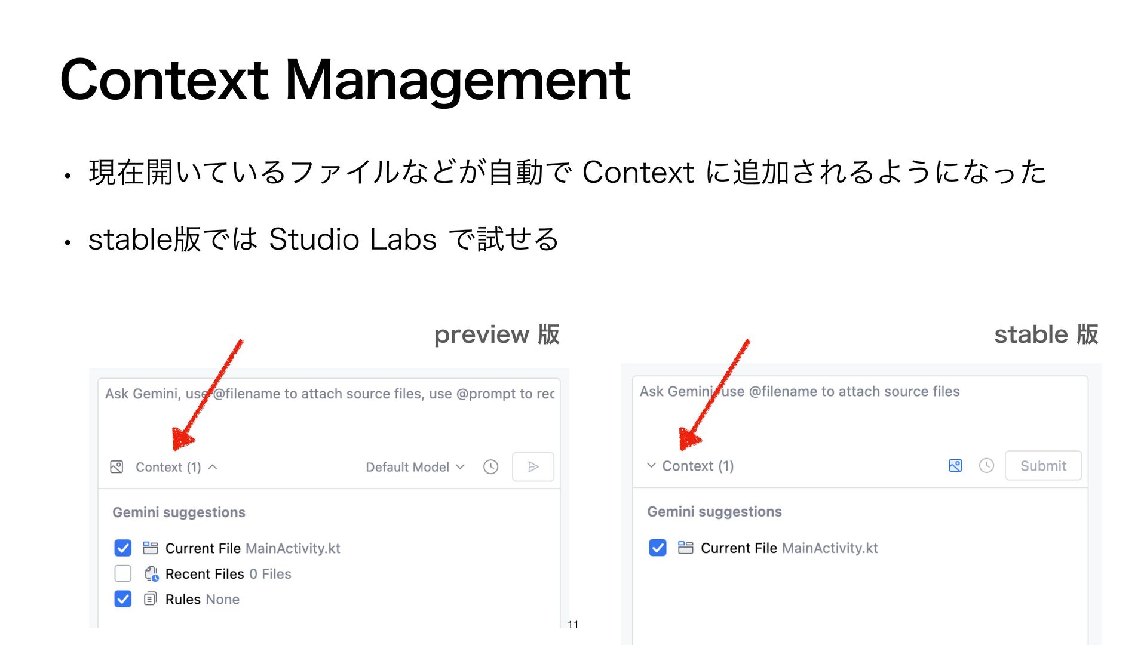This screenshot has width=1147, height=645.
Task: Click the image attach icon in preview panel
Action: (116, 467)
